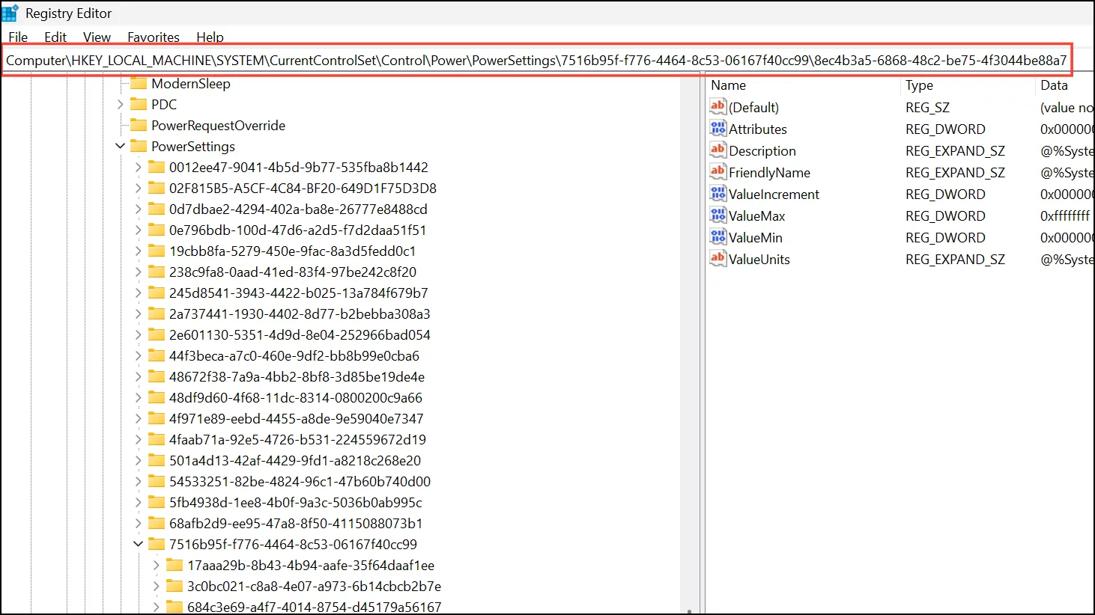Click the binary icon of ValueMax value
Image resolution: width=1095 pixels, height=615 pixels.
coord(718,215)
